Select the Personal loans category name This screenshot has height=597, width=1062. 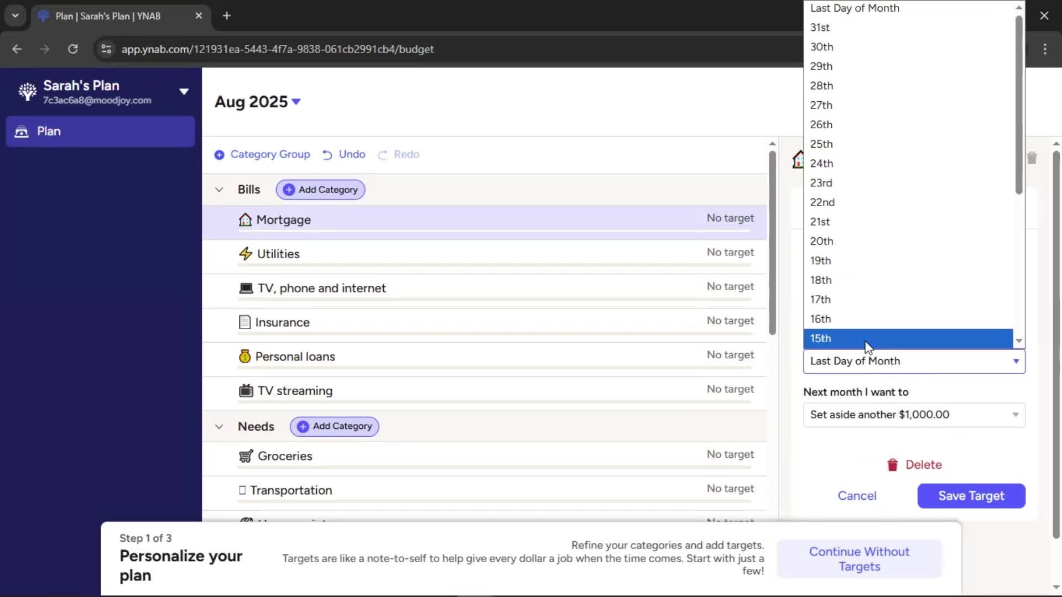(295, 357)
